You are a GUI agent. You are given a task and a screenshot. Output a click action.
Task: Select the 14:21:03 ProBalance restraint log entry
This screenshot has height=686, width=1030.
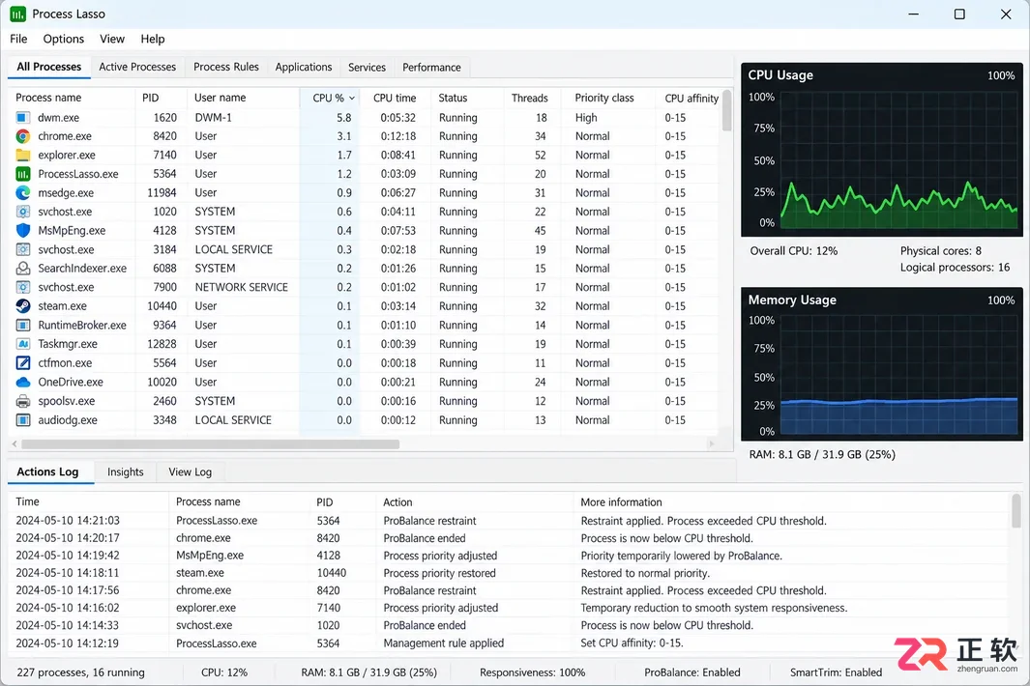pos(509,521)
